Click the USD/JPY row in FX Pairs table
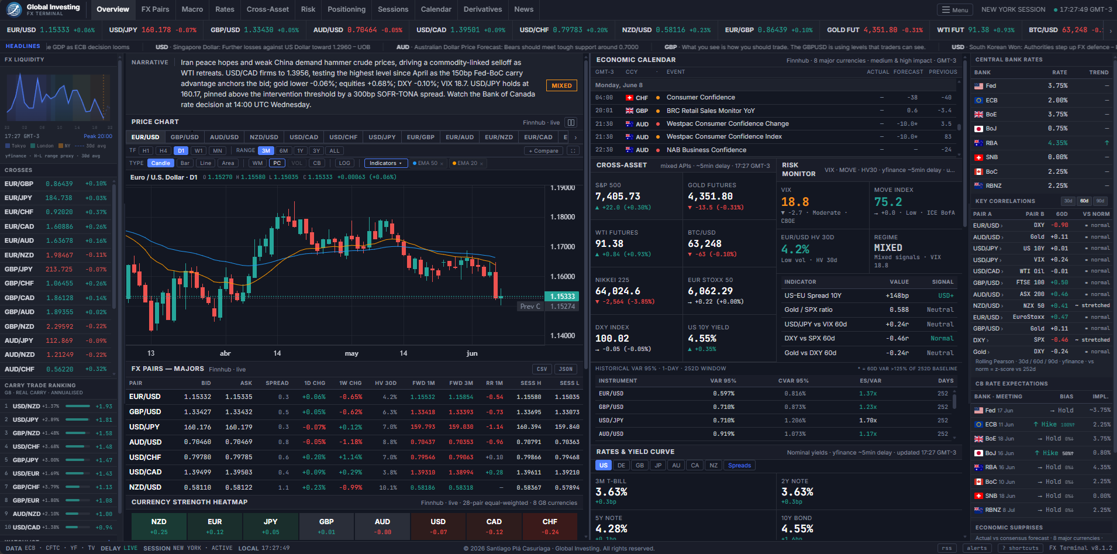Viewport: 1117px width, 554px height. 354,427
